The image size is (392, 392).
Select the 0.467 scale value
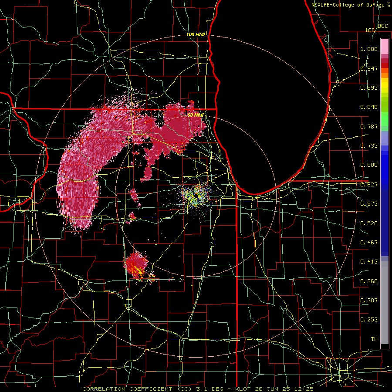tap(369, 243)
